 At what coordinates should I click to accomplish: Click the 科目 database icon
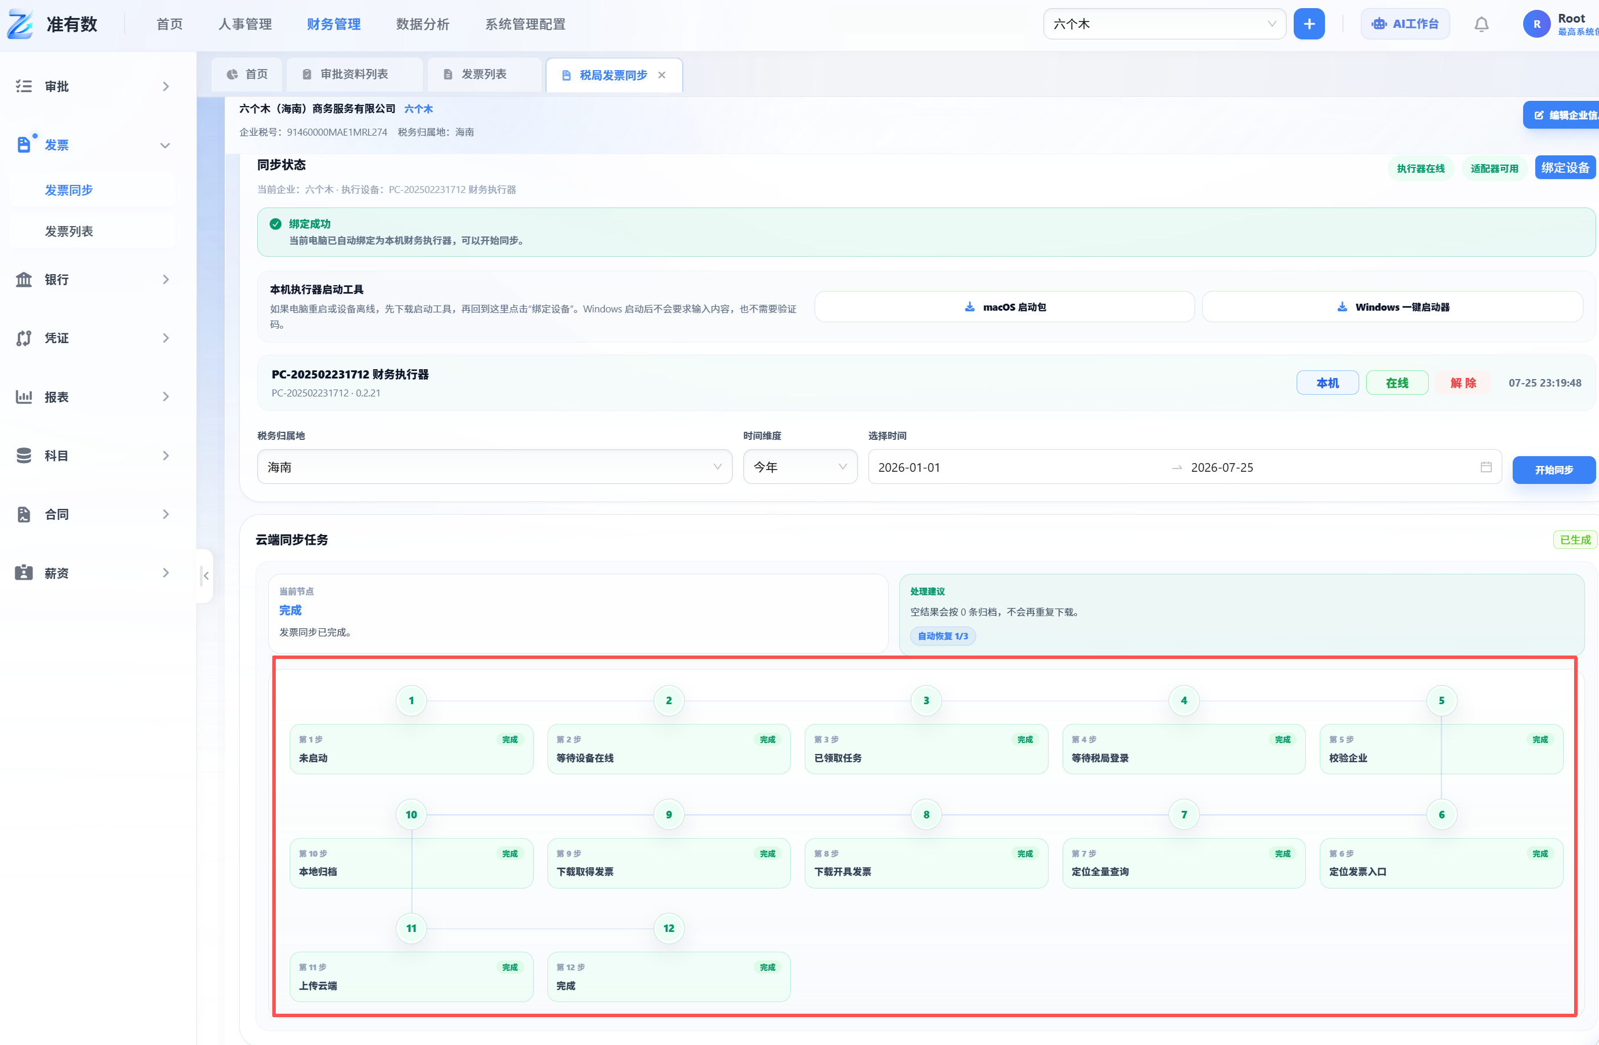(x=24, y=456)
